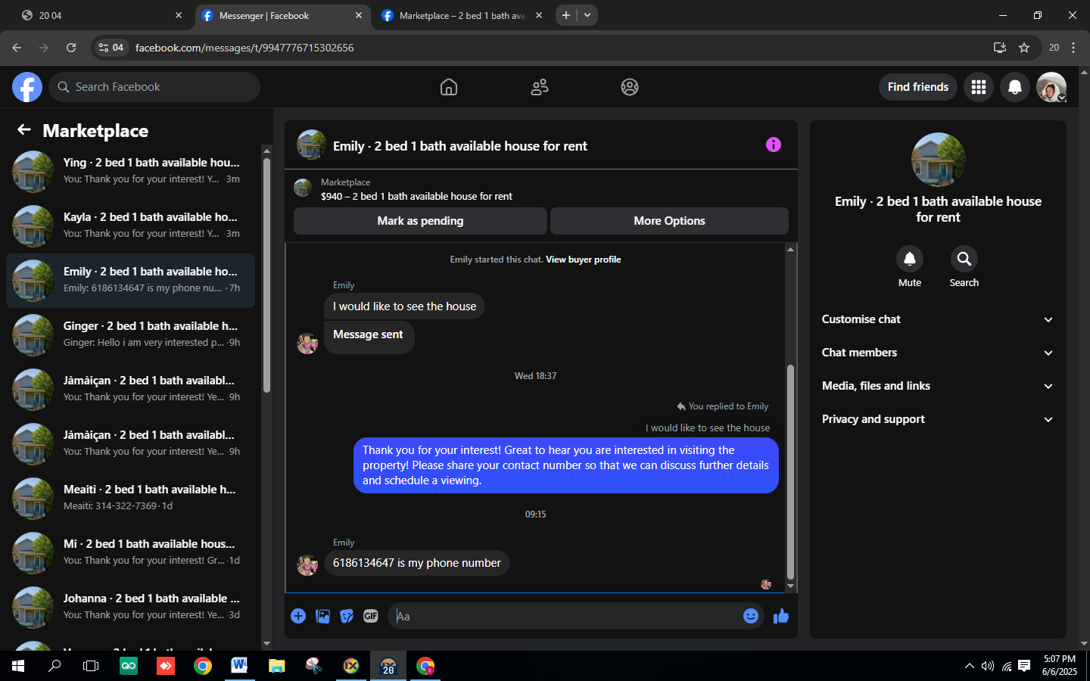Click the install app icon in address bar
This screenshot has width=1090, height=681.
click(1000, 48)
